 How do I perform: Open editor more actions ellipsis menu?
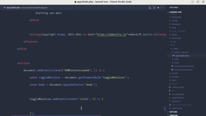pyautogui.click(x=162, y=8)
